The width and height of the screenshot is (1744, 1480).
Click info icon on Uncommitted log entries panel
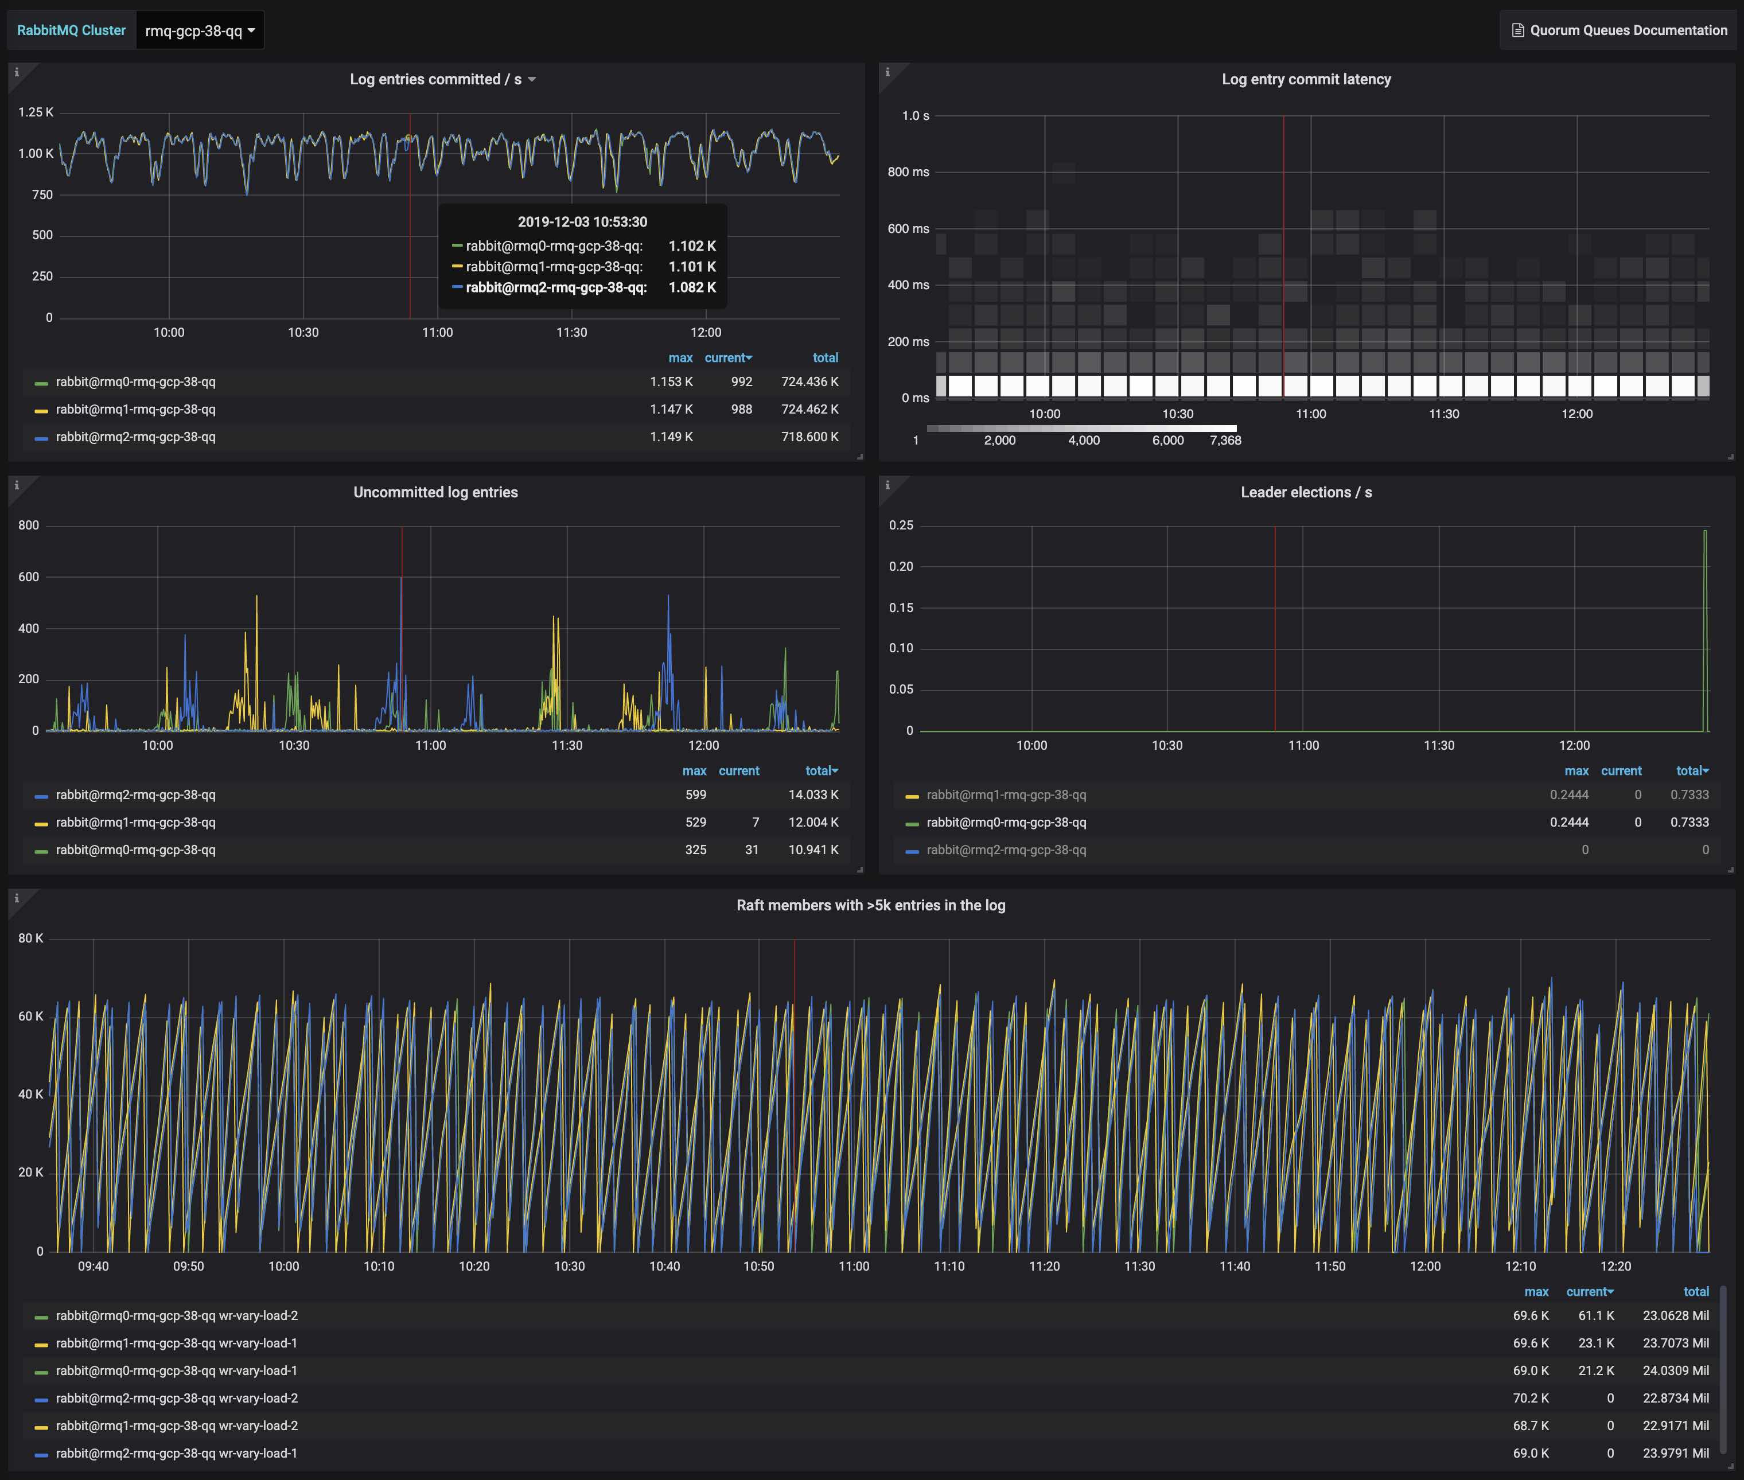point(17,485)
